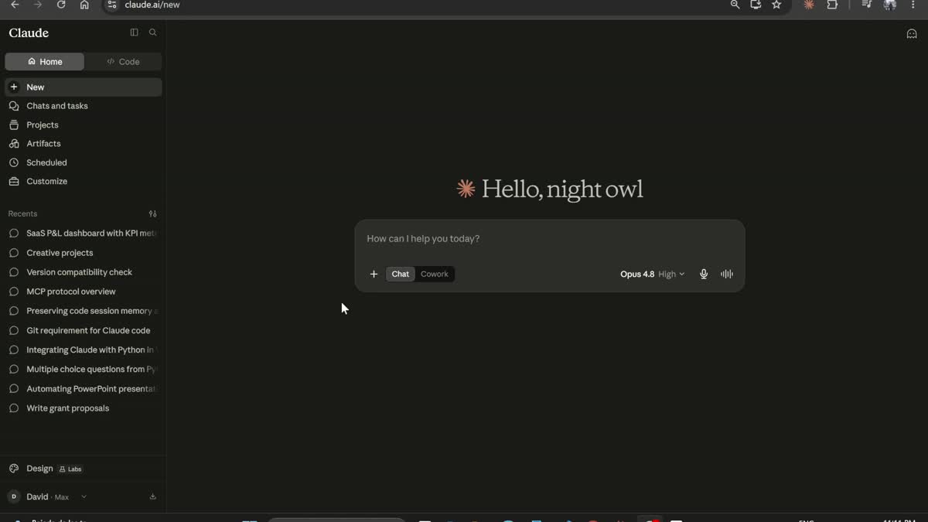The width and height of the screenshot is (928, 522).
Task: Start voice mode with the waveform icon
Action: 727,274
